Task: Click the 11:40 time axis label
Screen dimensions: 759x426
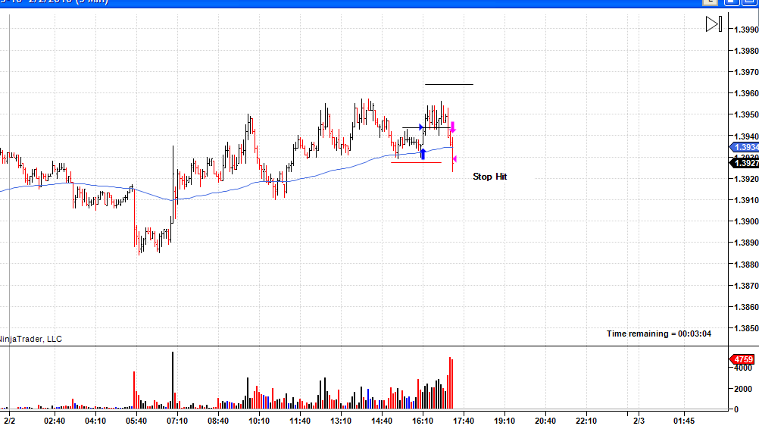Action: tap(300, 421)
